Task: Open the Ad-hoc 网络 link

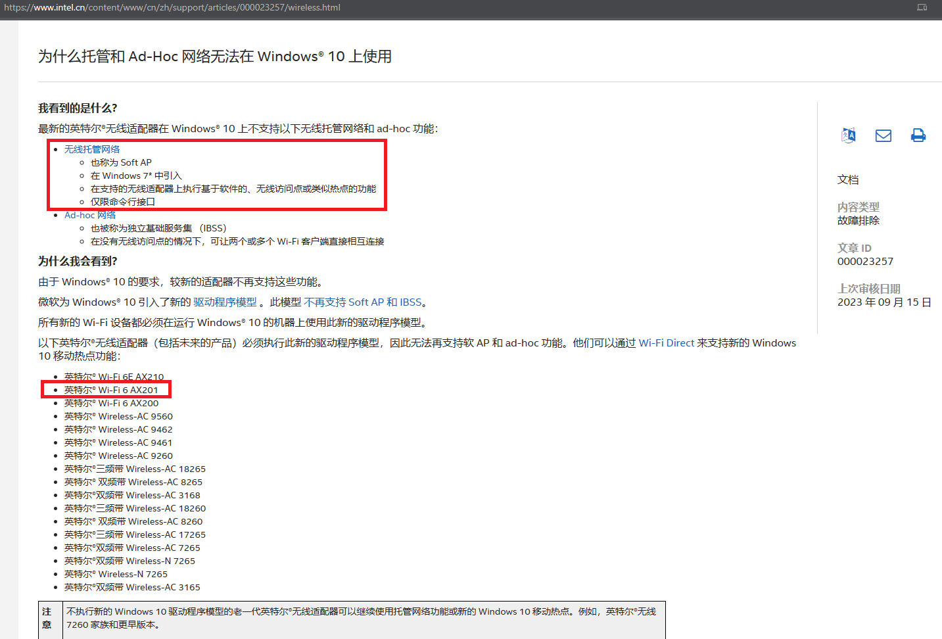Action: pos(90,215)
